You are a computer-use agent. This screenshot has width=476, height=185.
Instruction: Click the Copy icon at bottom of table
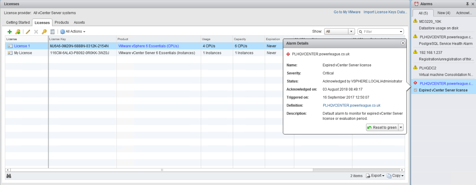pos(389,176)
